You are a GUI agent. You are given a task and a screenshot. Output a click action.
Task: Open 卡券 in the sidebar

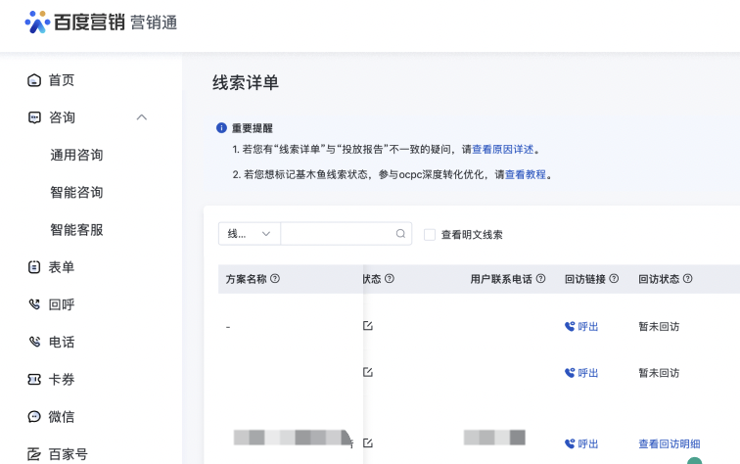pyautogui.click(x=61, y=380)
